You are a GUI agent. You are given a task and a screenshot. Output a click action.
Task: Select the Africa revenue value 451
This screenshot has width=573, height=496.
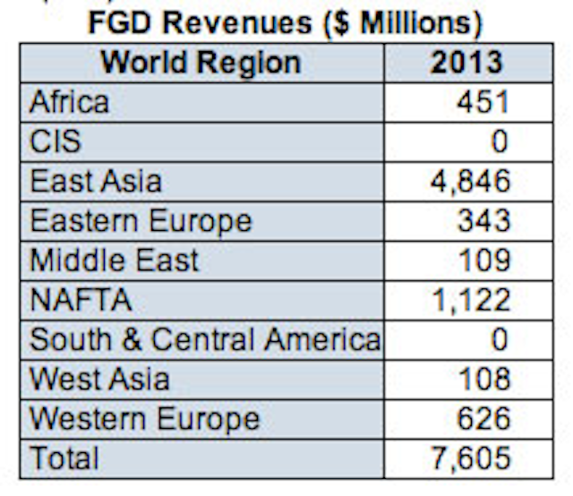click(482, 102)
